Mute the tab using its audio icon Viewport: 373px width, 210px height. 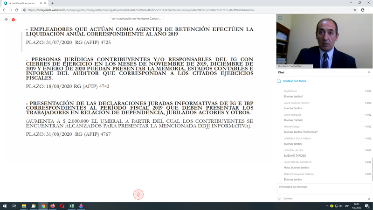(x=41, y=3)
